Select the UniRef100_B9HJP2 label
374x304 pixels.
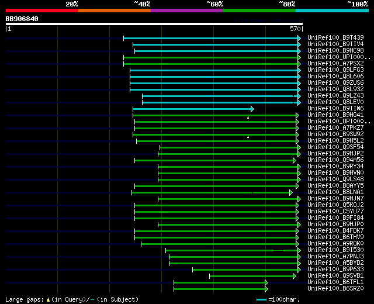[x=335, y=154]
